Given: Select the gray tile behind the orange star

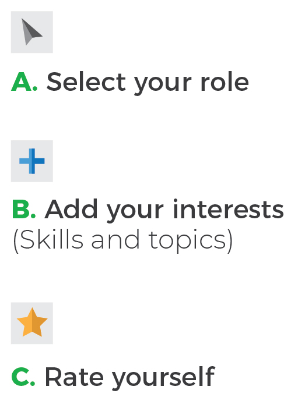Looking at the screenshot, I should (x=32, y=323).
